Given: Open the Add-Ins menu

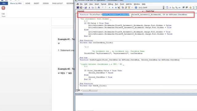Looking at the screenshot, I should tap(129, 4).
